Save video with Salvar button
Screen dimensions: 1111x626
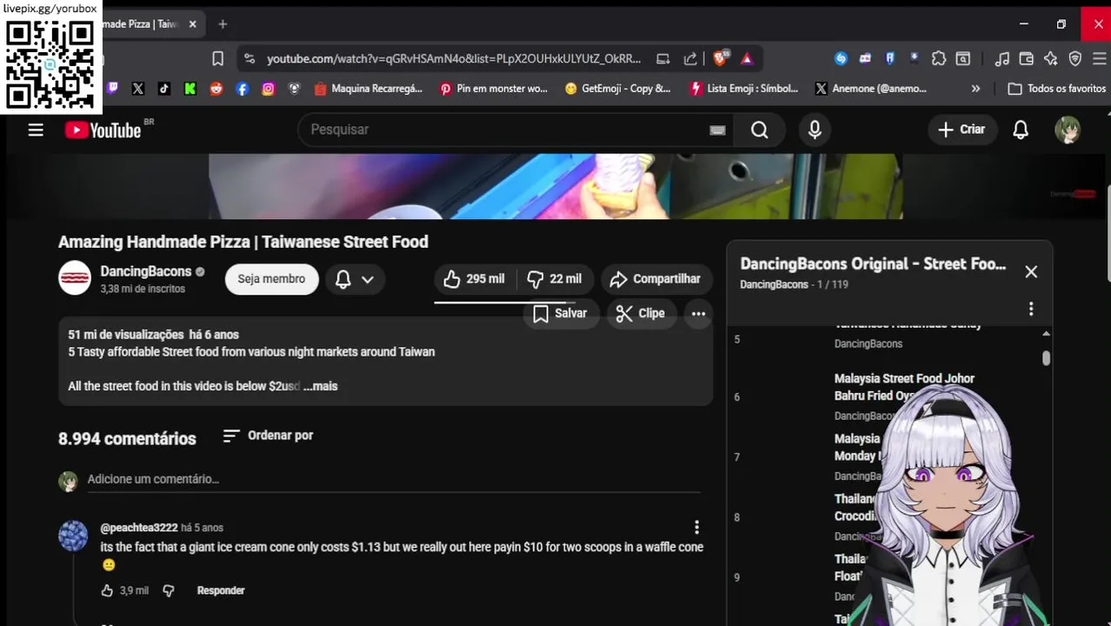coord(561,314)
